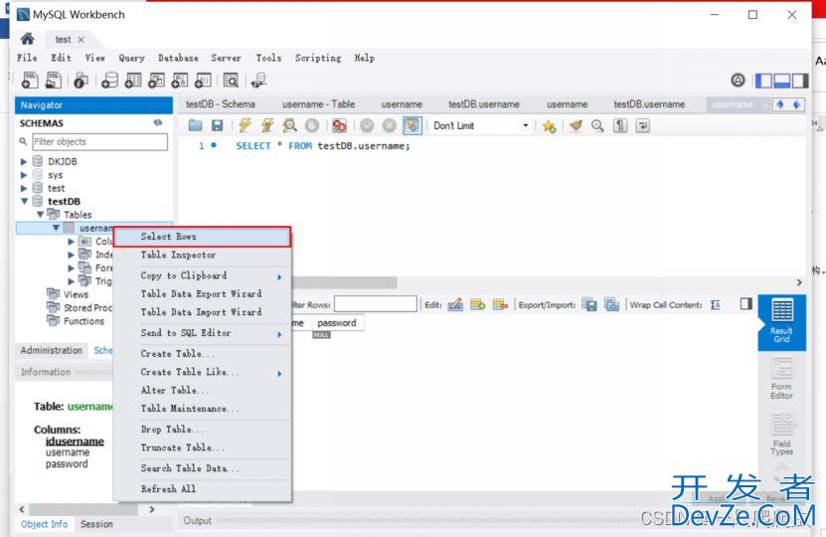Toggle result side panel visibility
Image resolution: width=826 pixels, height=537 pixels.
(745, 303)
